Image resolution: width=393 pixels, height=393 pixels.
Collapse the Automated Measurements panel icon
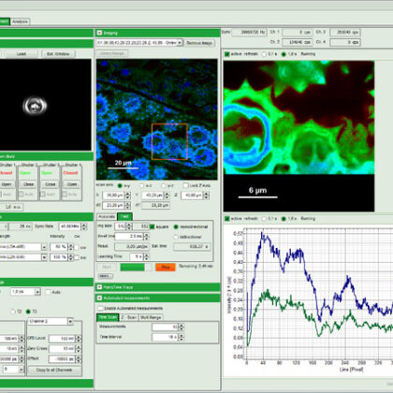[x=99, y=298]
